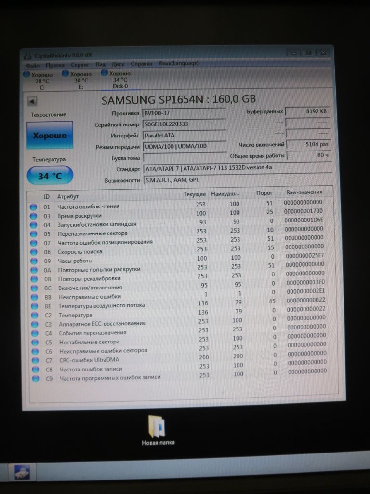Click the Наихудш... column header
The height and width of the screenshot is (494, 370).
225,194
